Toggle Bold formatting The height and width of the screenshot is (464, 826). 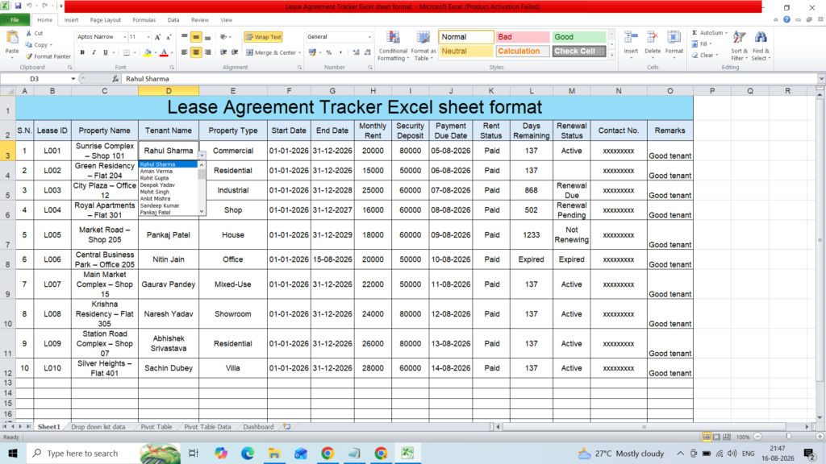click(x=82, y=52)
